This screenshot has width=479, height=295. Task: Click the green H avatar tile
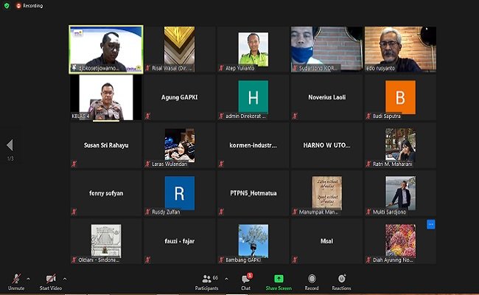(x=253, y=97)
